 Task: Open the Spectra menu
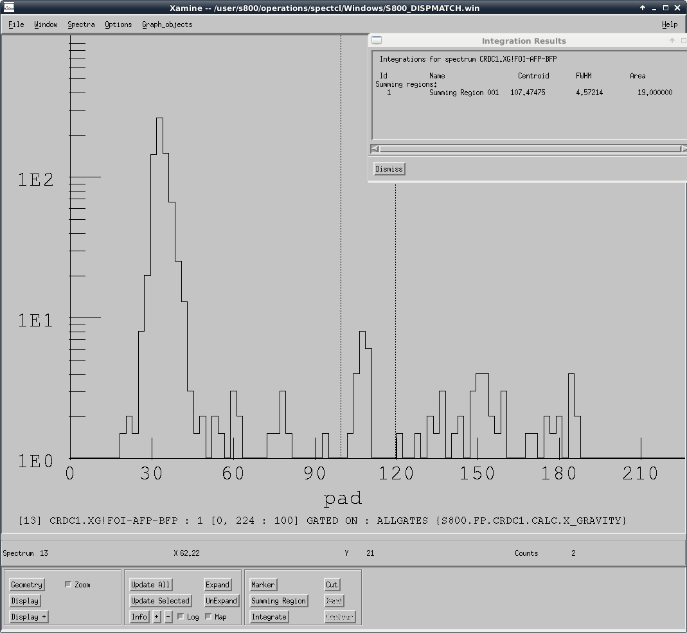point(81,24)
